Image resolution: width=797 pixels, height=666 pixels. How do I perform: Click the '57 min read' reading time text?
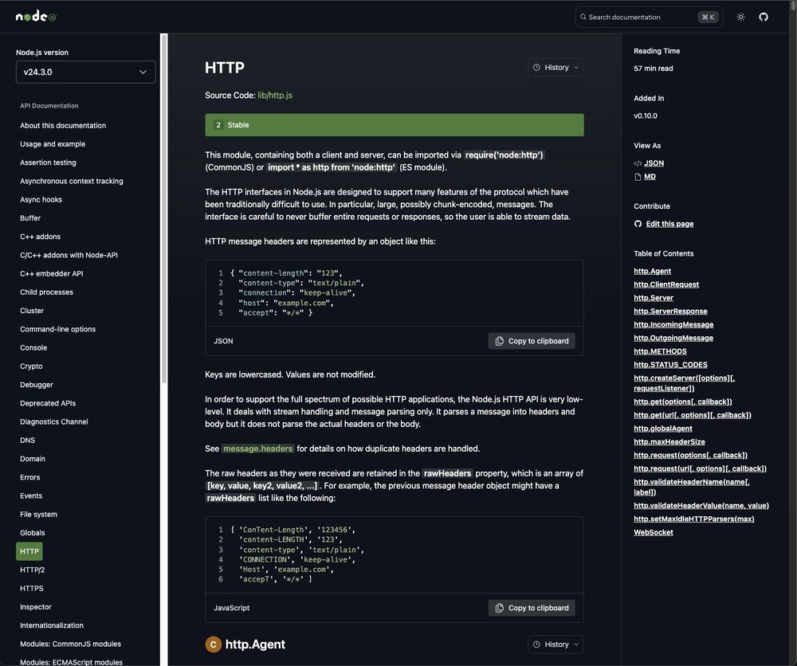click(x=654, y=69)
